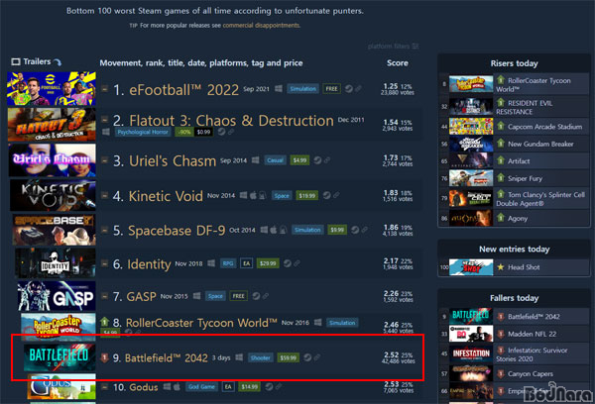Open Flatout 3: Chaos & Destruction title
The image size is (595, 404).
231,121
